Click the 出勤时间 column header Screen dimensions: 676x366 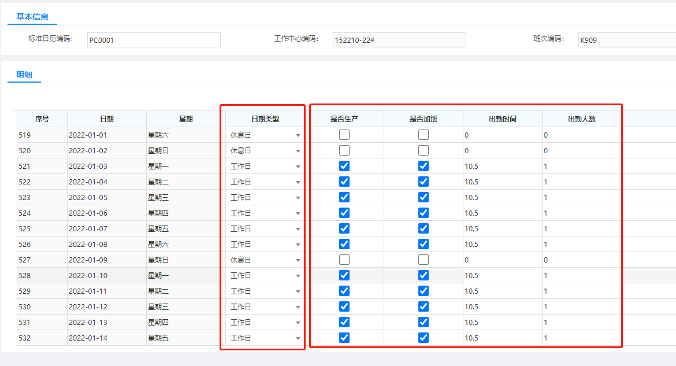pyautogui.click(x=502, y=118)
